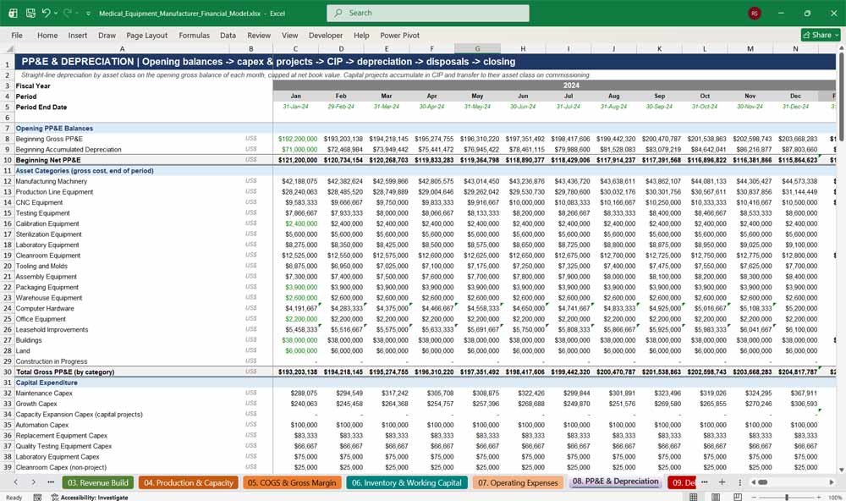Switch to 04. Production & Capacity sheet

189,482
